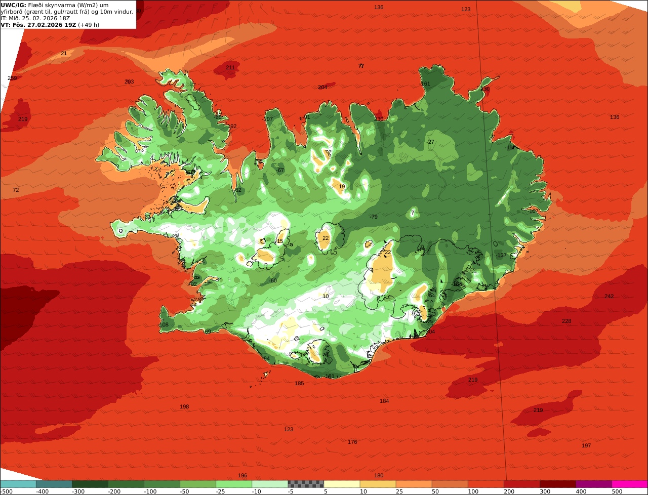The width and height of the screenshot is (648, 495).
Task: Click the valid time 'VT: Fös. 27.02.2026 19Z'
Action: (38, 24)
